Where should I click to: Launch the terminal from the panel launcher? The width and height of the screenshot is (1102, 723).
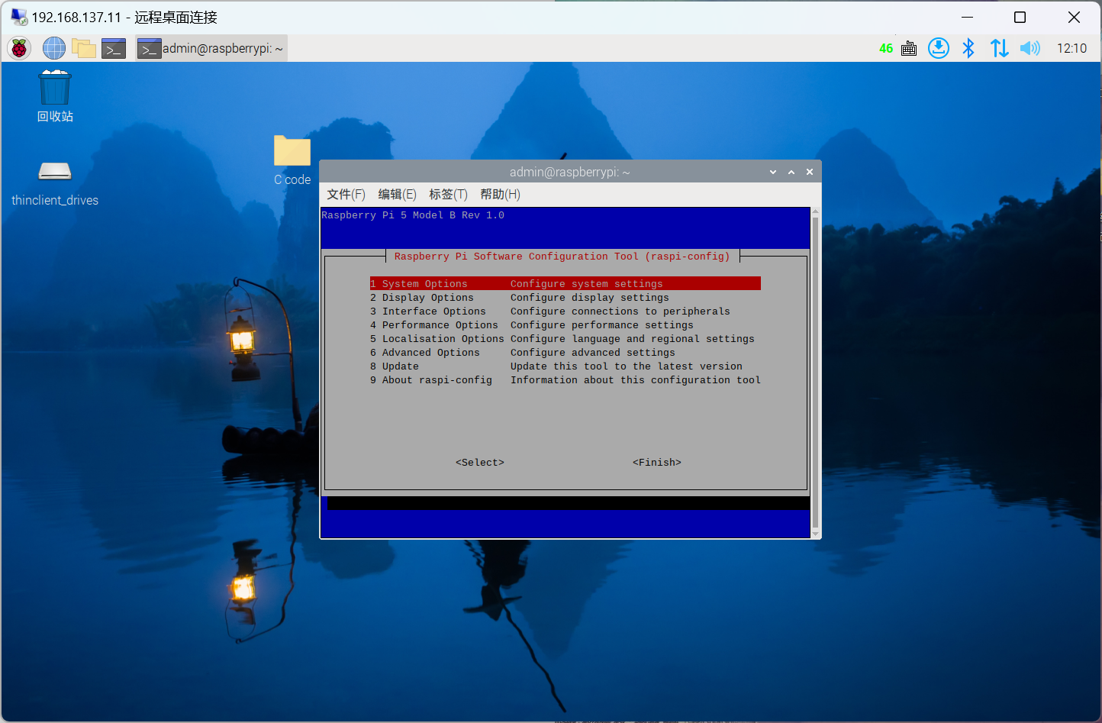(114, 48)
